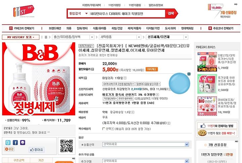
Task: Click the 임앤대디클럽 할인쿠폰 button
Action: tap(148, 84)
